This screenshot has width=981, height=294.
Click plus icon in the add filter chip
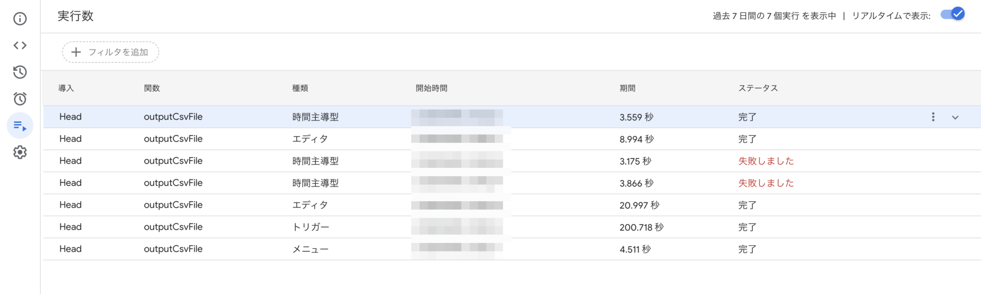(x=76, y=52)
